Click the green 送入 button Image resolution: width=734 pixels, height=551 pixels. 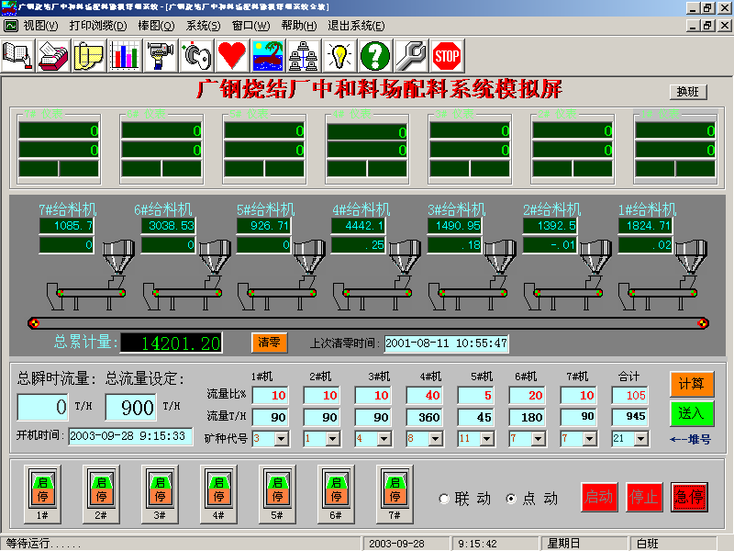pos(690,415)
